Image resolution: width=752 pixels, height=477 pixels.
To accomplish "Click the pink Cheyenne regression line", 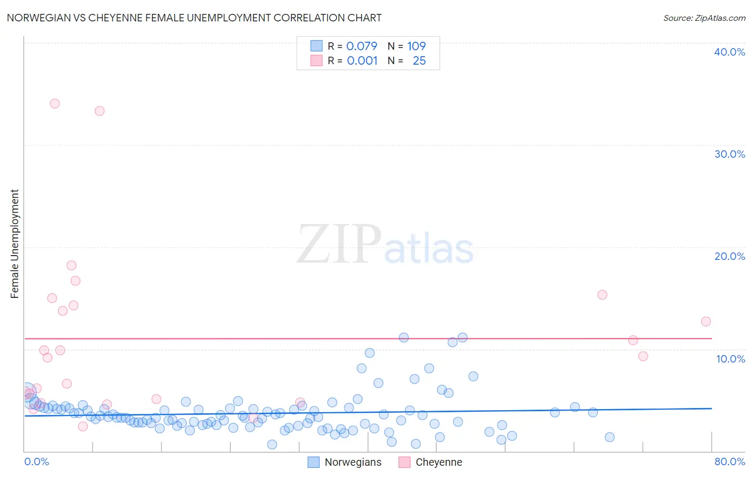I will [368, 338].
